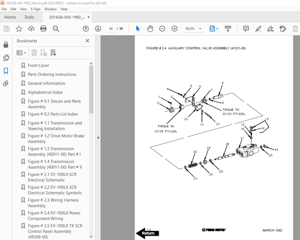Go to the previous page with up arrow
The width and height of the screenshot is (300, 240).
tap(86, 29)
